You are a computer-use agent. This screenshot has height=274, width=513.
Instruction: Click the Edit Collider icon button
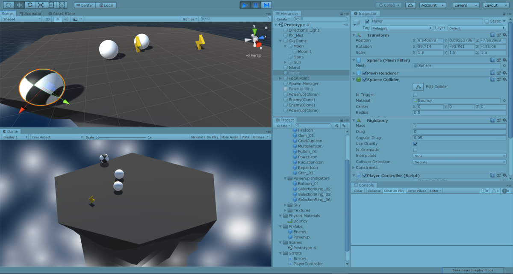418,86
